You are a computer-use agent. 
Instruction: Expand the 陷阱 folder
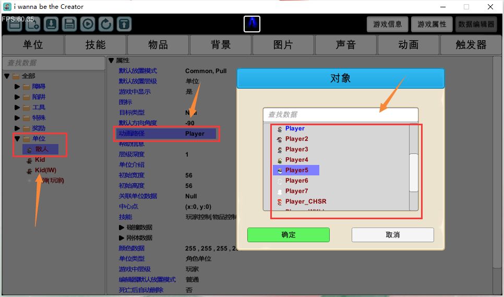17,97
